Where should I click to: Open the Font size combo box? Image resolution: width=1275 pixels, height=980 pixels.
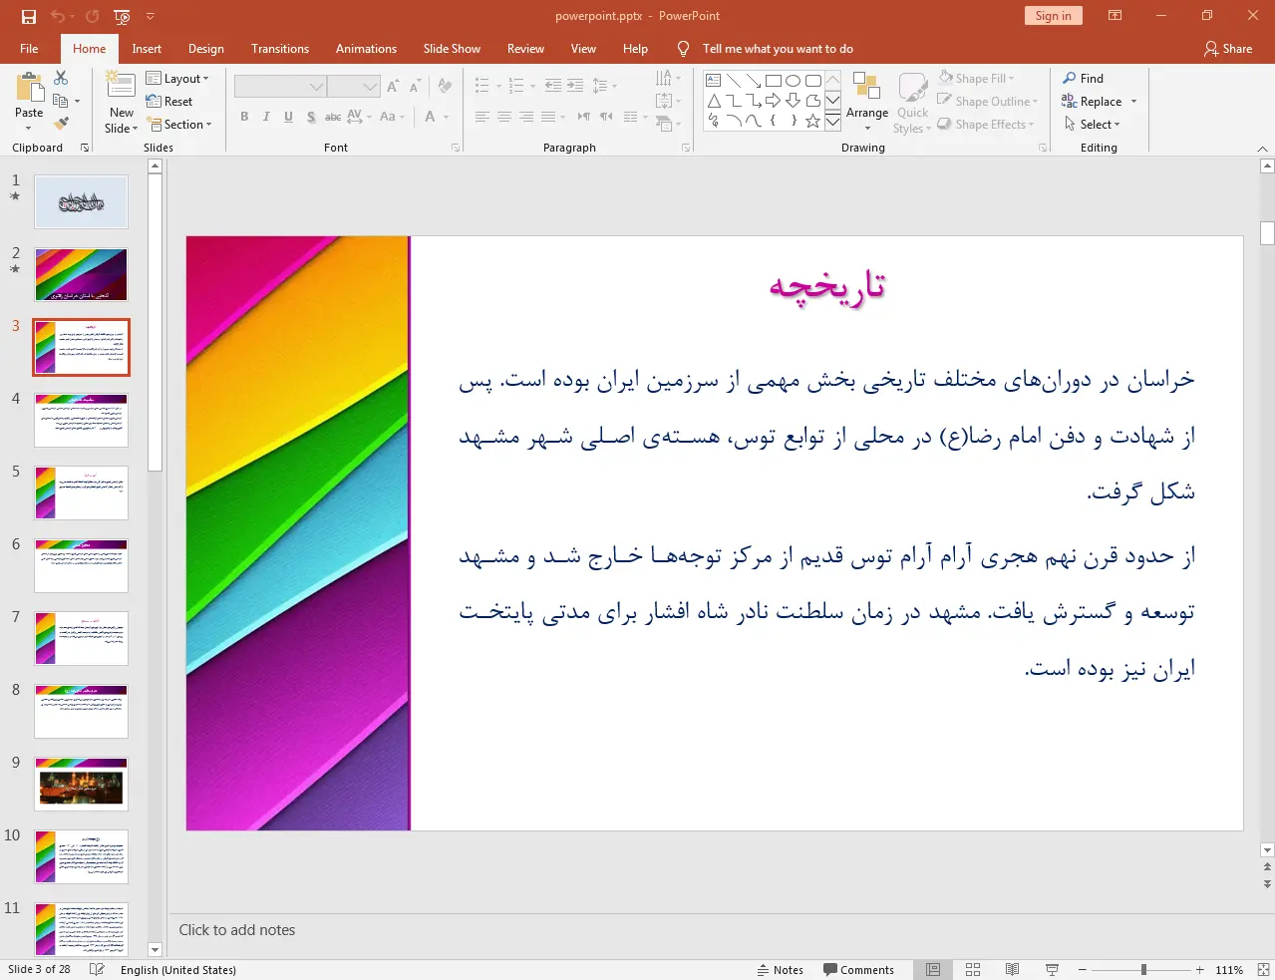(354, 87)
